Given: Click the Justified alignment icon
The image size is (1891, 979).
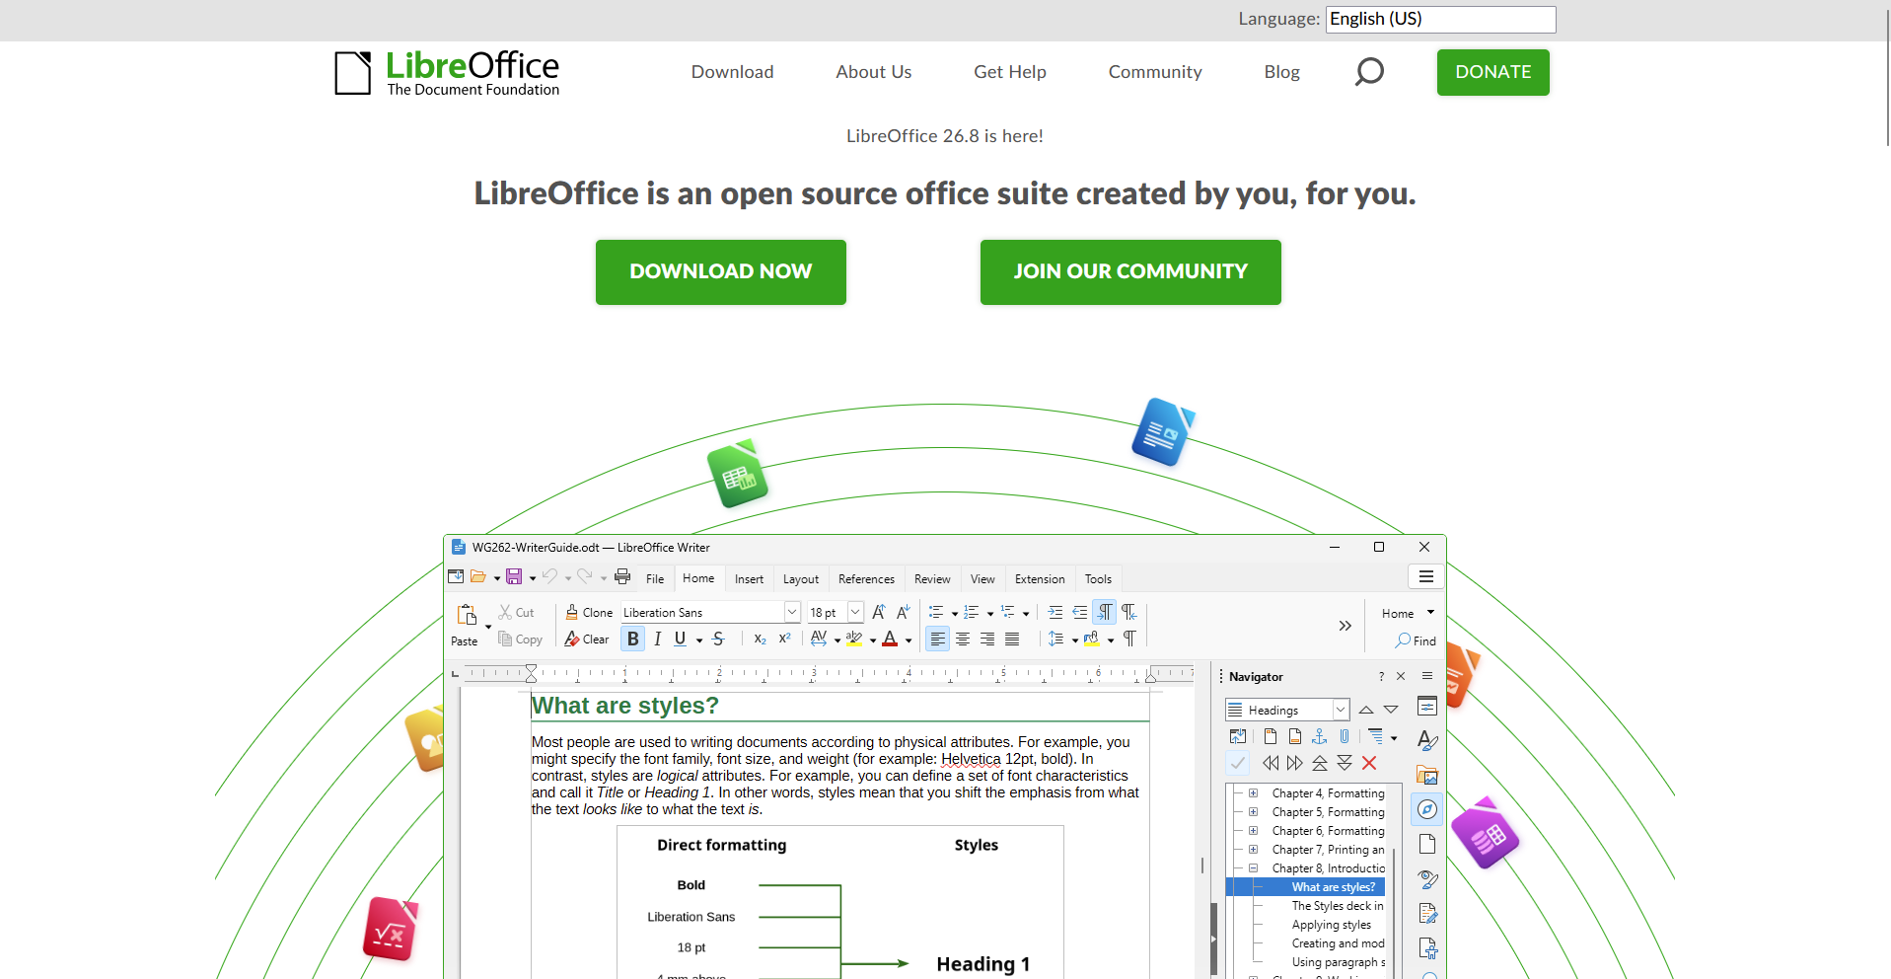Looking at the screenshot, I should point(1012,640).
